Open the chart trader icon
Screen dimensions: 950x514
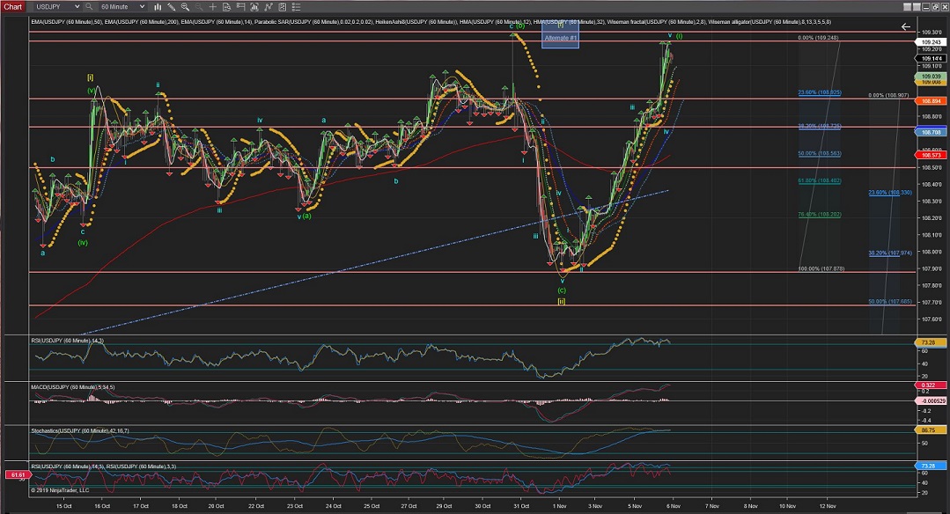click(x=240, y=7)
